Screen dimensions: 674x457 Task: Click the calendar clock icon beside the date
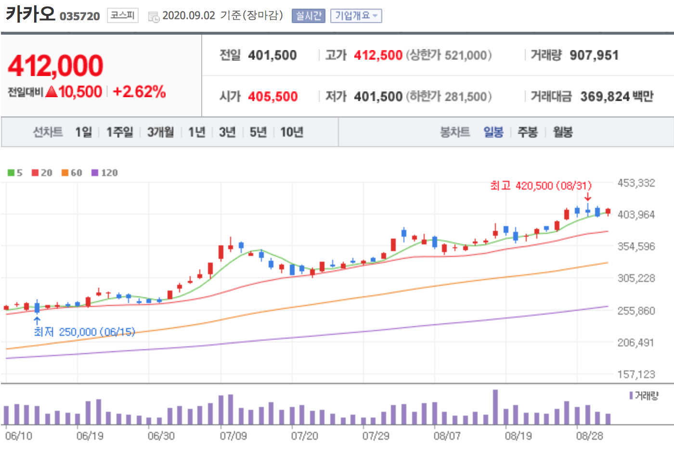pyautogui.click(x=154, y=17)
